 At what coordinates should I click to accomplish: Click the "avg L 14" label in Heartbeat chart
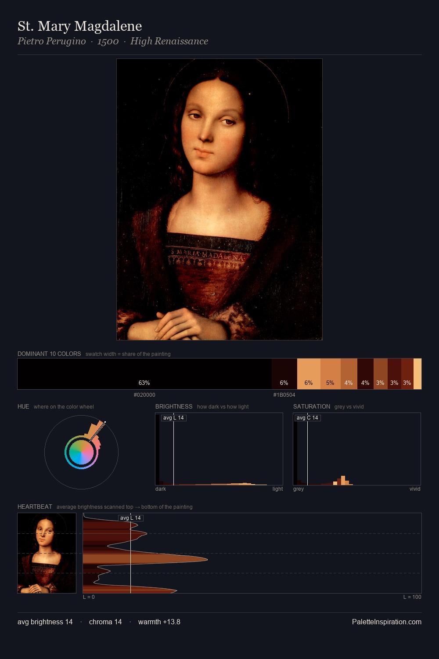[x=130, y=518]
